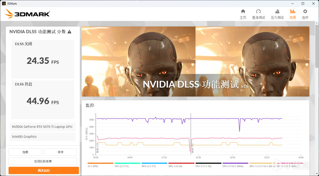The height and width of the screenshot is (176, 319).
Task: Click 在线比较结果 compare online button
Action: [43, 161]
